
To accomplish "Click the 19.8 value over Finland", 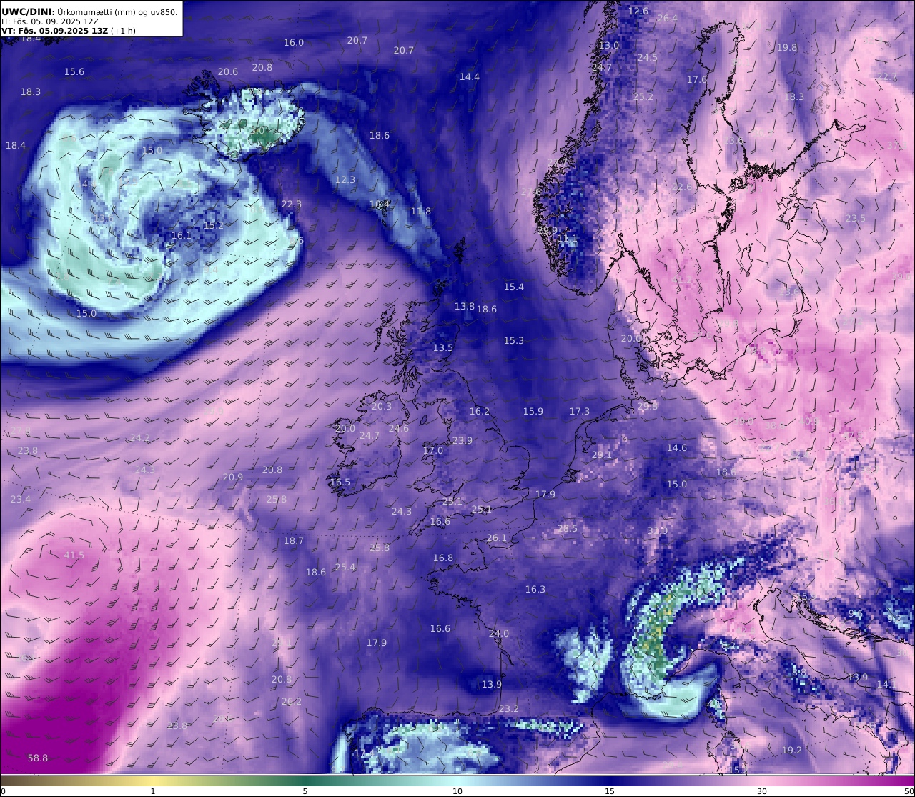I will click(x=787, y=47).
